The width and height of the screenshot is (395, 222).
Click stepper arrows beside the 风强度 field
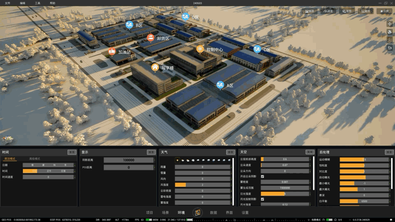[232, 185]
